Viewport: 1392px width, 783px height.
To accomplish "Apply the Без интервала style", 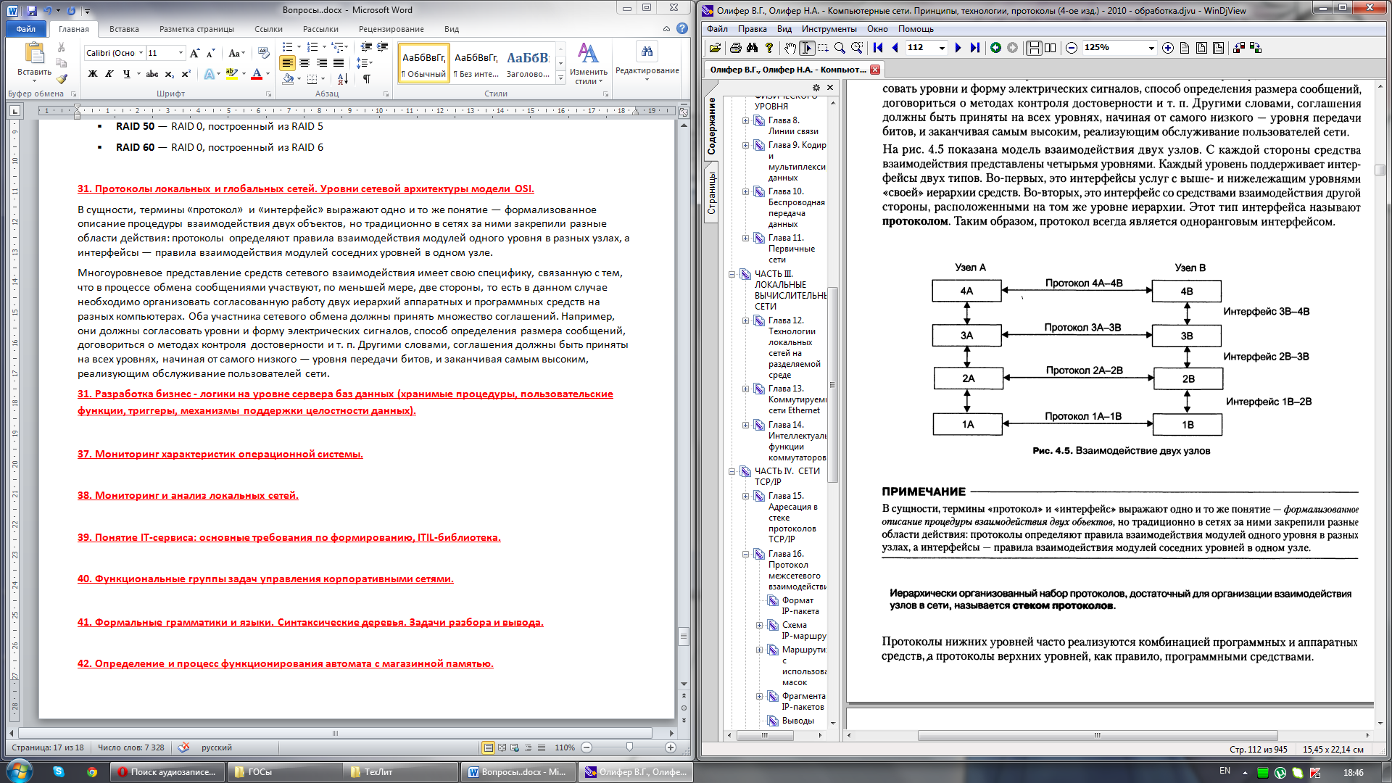I will point(476,63).
